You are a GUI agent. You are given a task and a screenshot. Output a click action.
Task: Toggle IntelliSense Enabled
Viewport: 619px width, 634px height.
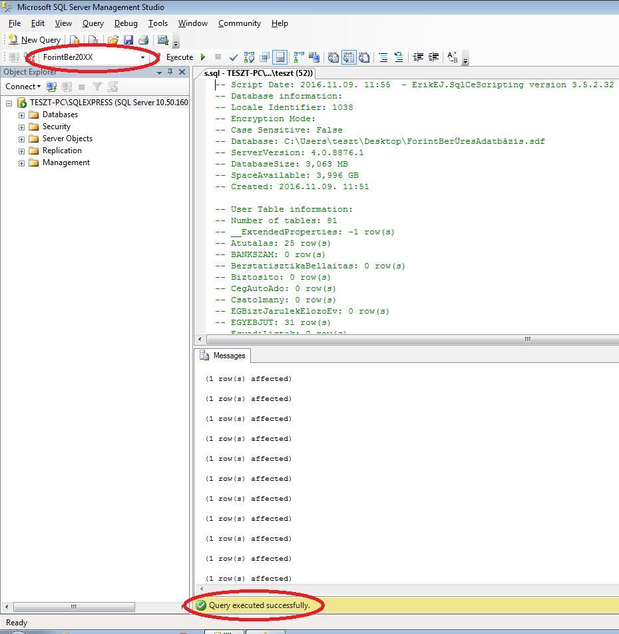tap(280, 57)
